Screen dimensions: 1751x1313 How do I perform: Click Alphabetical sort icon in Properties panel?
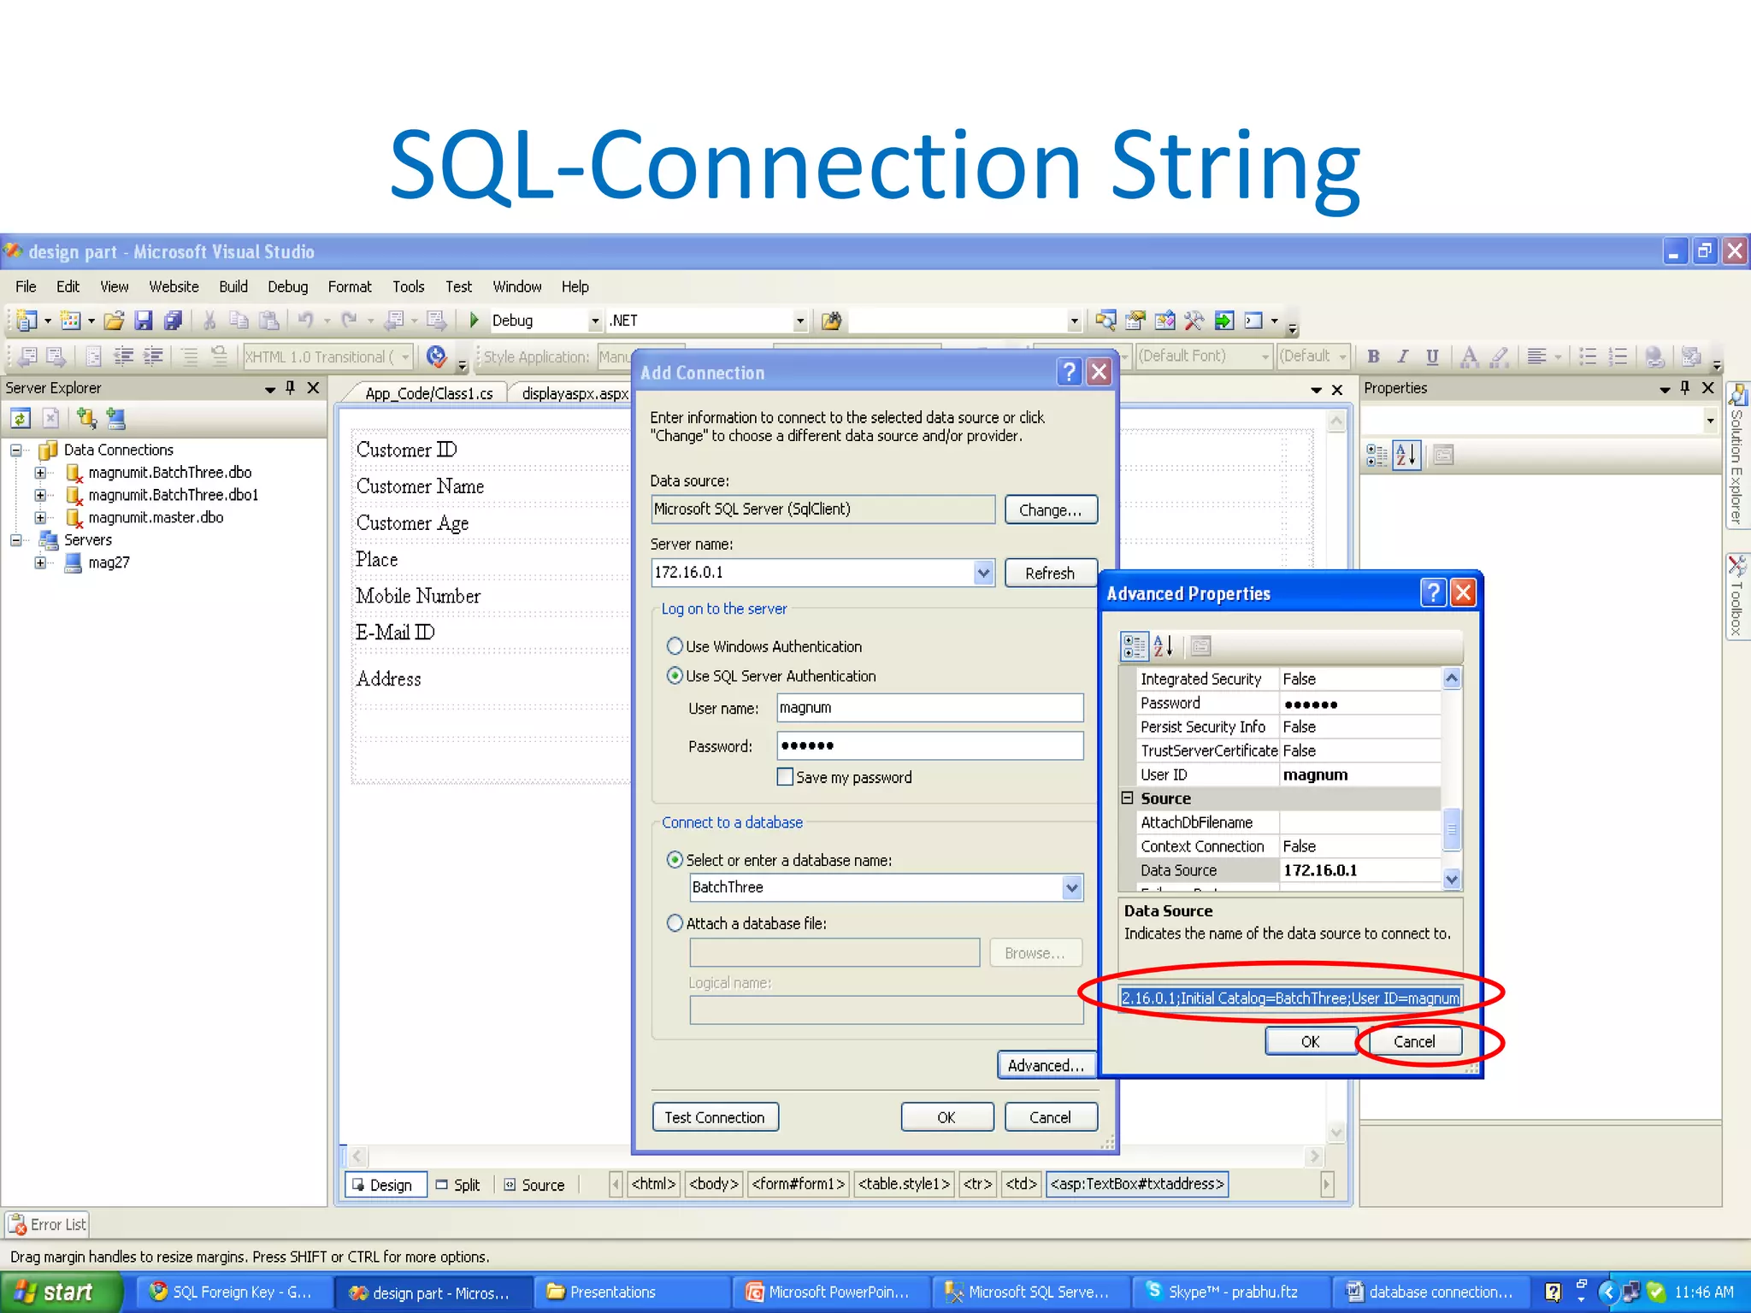point(1406,455)
